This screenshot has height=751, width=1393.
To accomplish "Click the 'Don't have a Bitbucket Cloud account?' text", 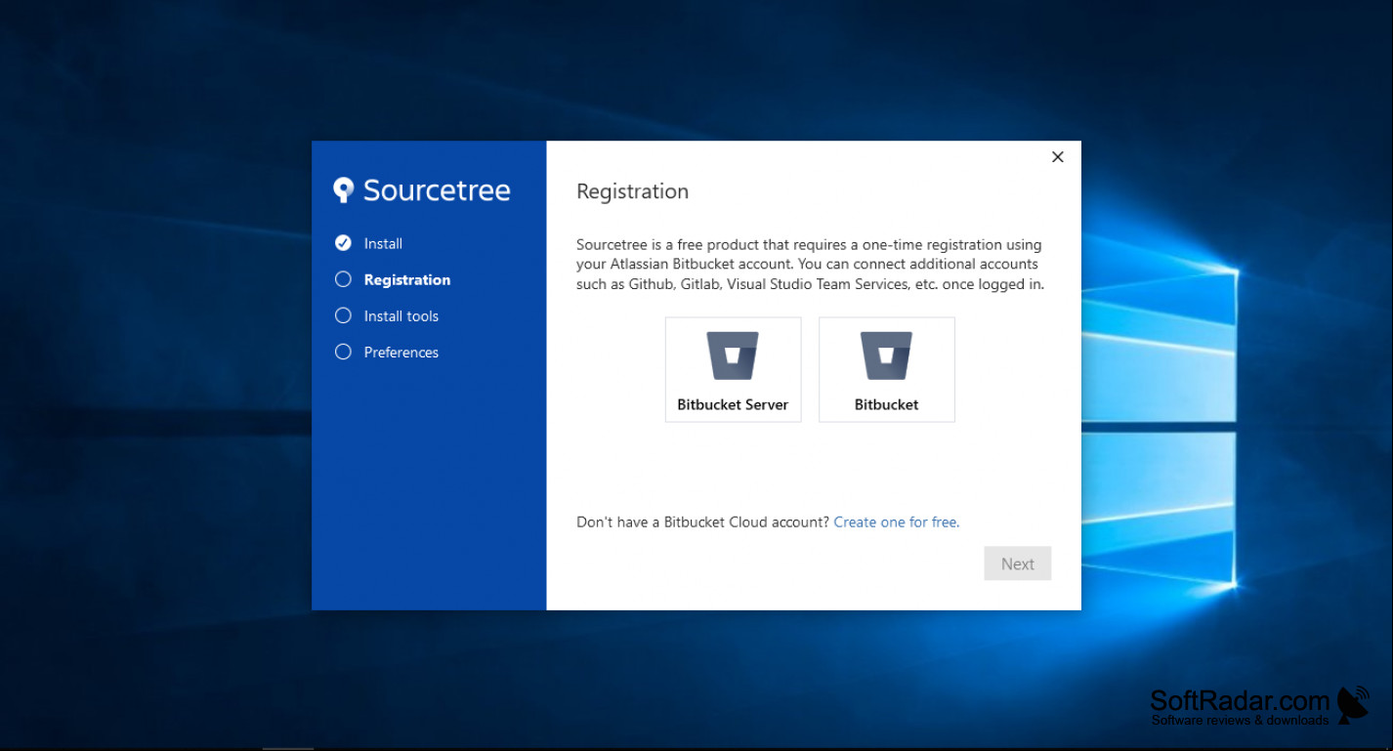I will click(702, 522).
